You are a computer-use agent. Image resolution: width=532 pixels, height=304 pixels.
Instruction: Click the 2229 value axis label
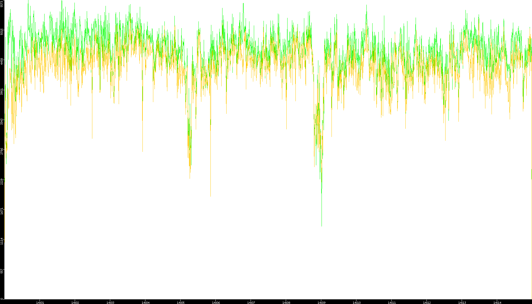2,181
